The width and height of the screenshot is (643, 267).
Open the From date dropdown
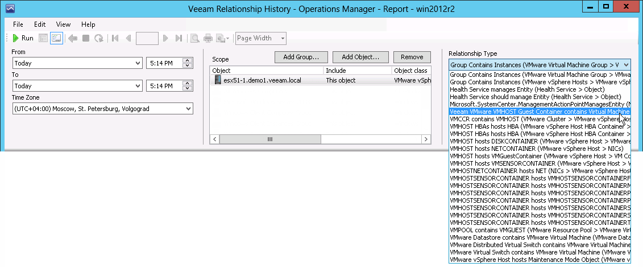click(x=77, y=63)
